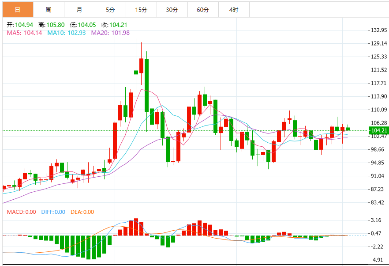Viewport: 389px width, 266px height.
Task: Click the DEA:0.00 indicator label
Action: pyautogui.click(x=82, y=212)
